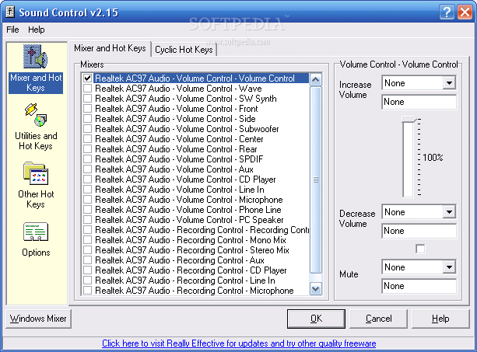Check the Volume Control - Rear mixer
This screenshot has height=352, width=477.
(88, 149)
